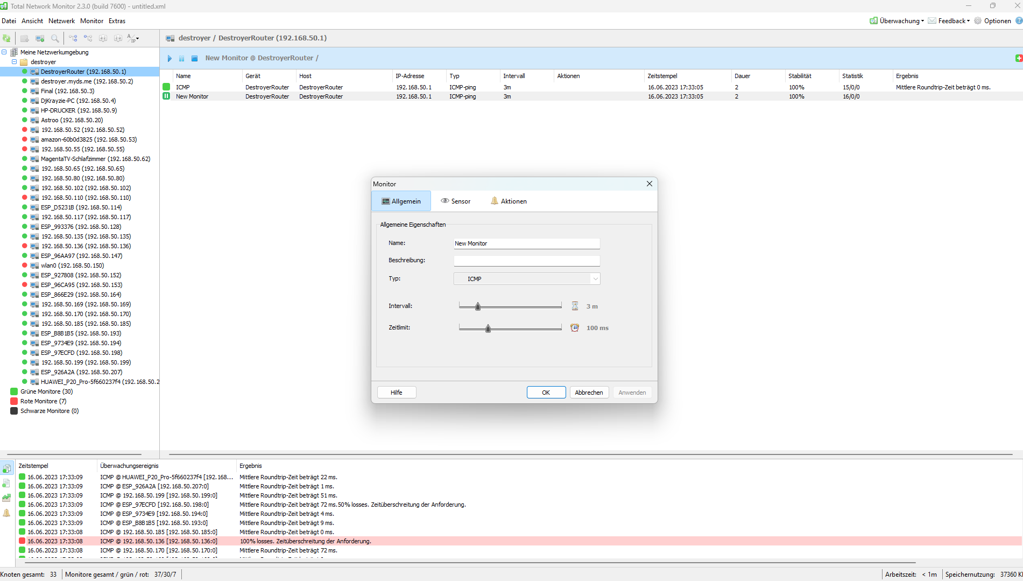Click the add group folder toolbar icon
Screen dimensions: 1023x581
coord(25,38)
